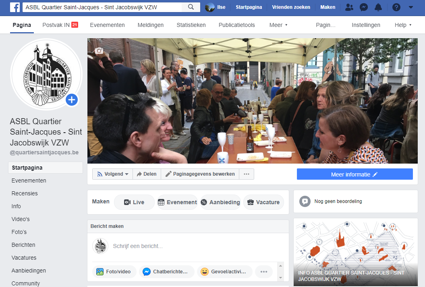Click the red 21 inbox badge
Viewport: 425px width, 287px height.
pos(75,25)
